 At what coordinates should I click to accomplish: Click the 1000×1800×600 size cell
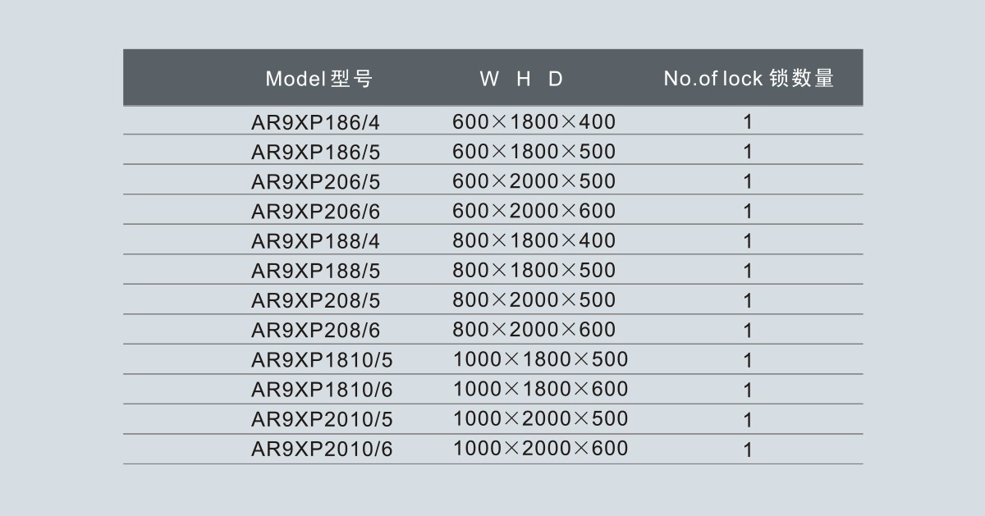point(540,390)
